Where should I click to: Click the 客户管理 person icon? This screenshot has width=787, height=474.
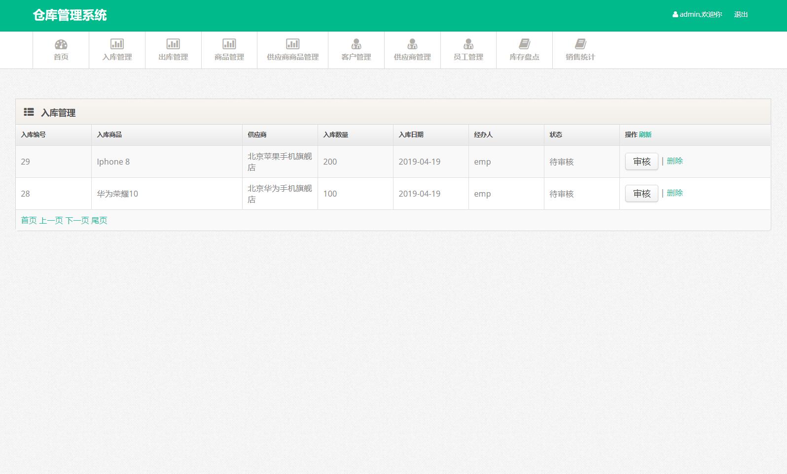pos(356,44)
